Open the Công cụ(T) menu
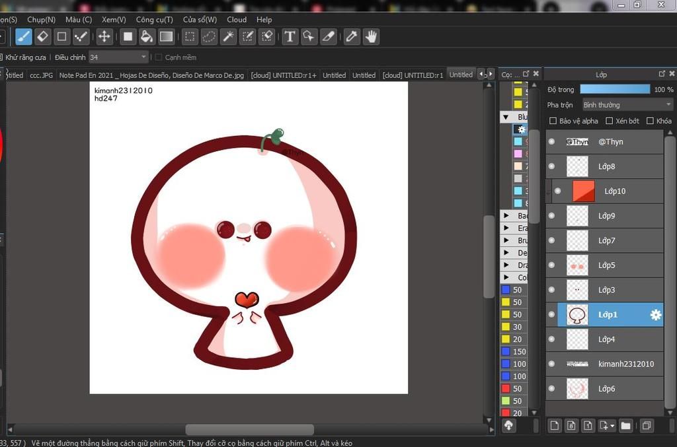Viewport: 677px width, 447px height. click(x=155, y=20)
